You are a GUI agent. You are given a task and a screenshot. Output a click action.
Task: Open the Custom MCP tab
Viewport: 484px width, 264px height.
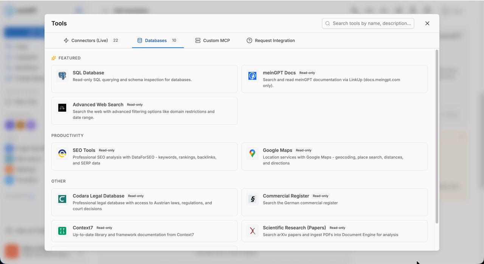(x=213, y=40)
